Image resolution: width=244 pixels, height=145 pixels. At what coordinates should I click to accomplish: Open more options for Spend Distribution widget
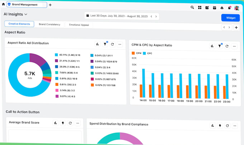coord(235,126)
